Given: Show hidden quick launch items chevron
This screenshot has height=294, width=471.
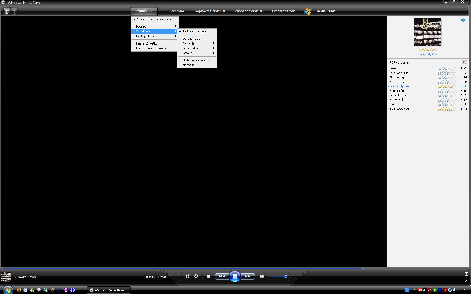Looking at the screenshot, I should coord(83,290).
